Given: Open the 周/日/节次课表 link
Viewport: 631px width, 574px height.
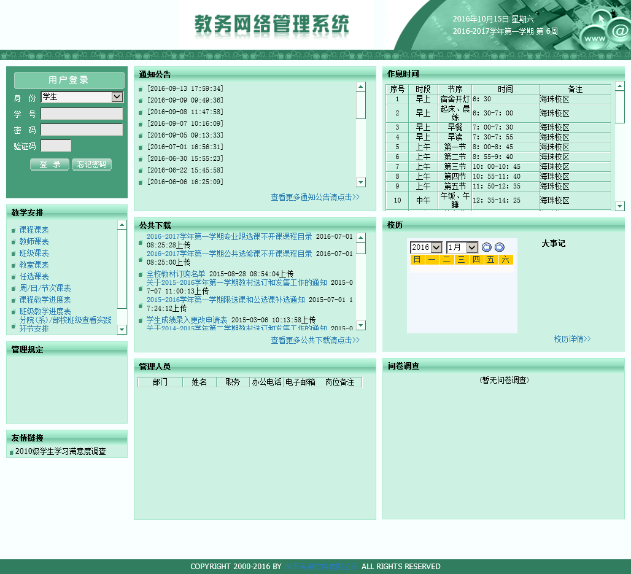Looking at the screenshot, I should coord(45,288).
